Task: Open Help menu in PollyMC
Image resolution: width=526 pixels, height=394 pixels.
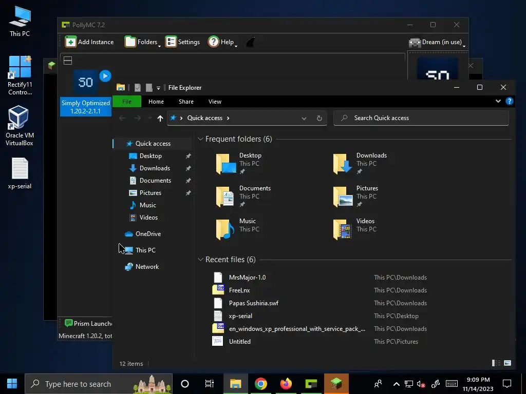Action: tap(222, 42)
